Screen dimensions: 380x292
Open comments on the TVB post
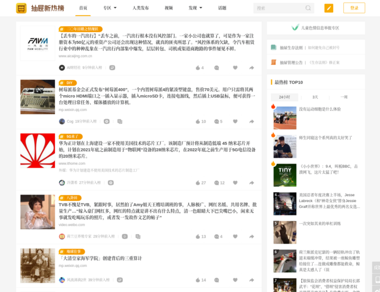[x=218, y=237]
